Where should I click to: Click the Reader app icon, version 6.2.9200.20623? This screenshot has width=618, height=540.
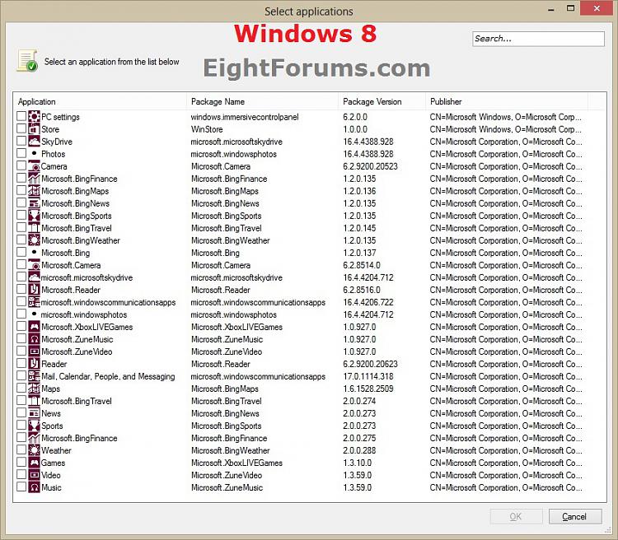coord(34,364)
